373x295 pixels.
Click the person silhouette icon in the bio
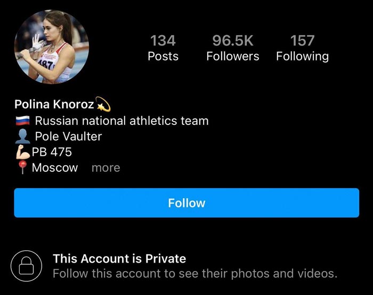(x=23, y=137)
